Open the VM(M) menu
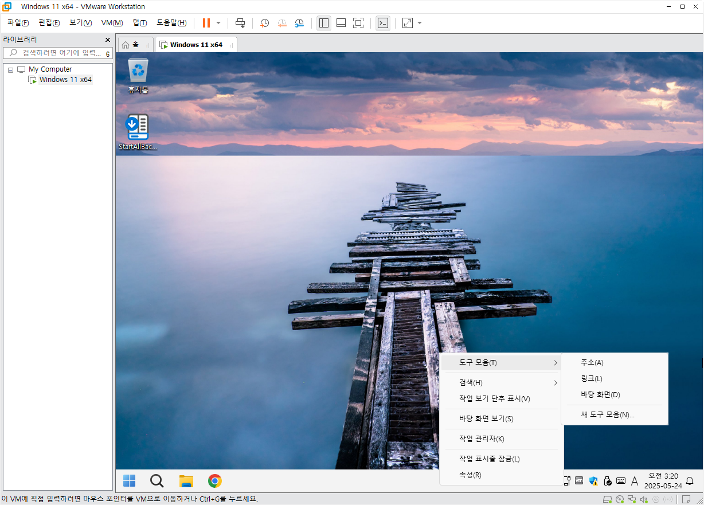This screenshot has height=505, width=704. coord(112,23)
